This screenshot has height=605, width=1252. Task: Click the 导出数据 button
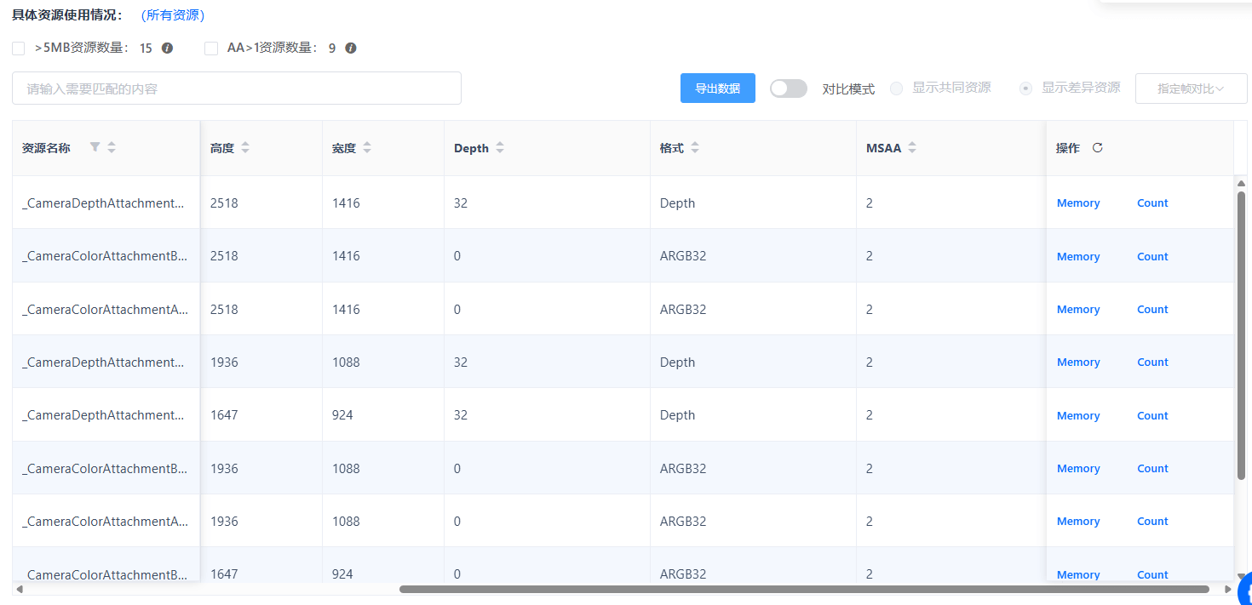(x=718, y=88)
